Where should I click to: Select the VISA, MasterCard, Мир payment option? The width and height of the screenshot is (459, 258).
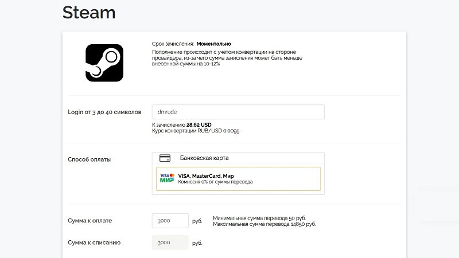pyautogui.click(x=238, y=179)
